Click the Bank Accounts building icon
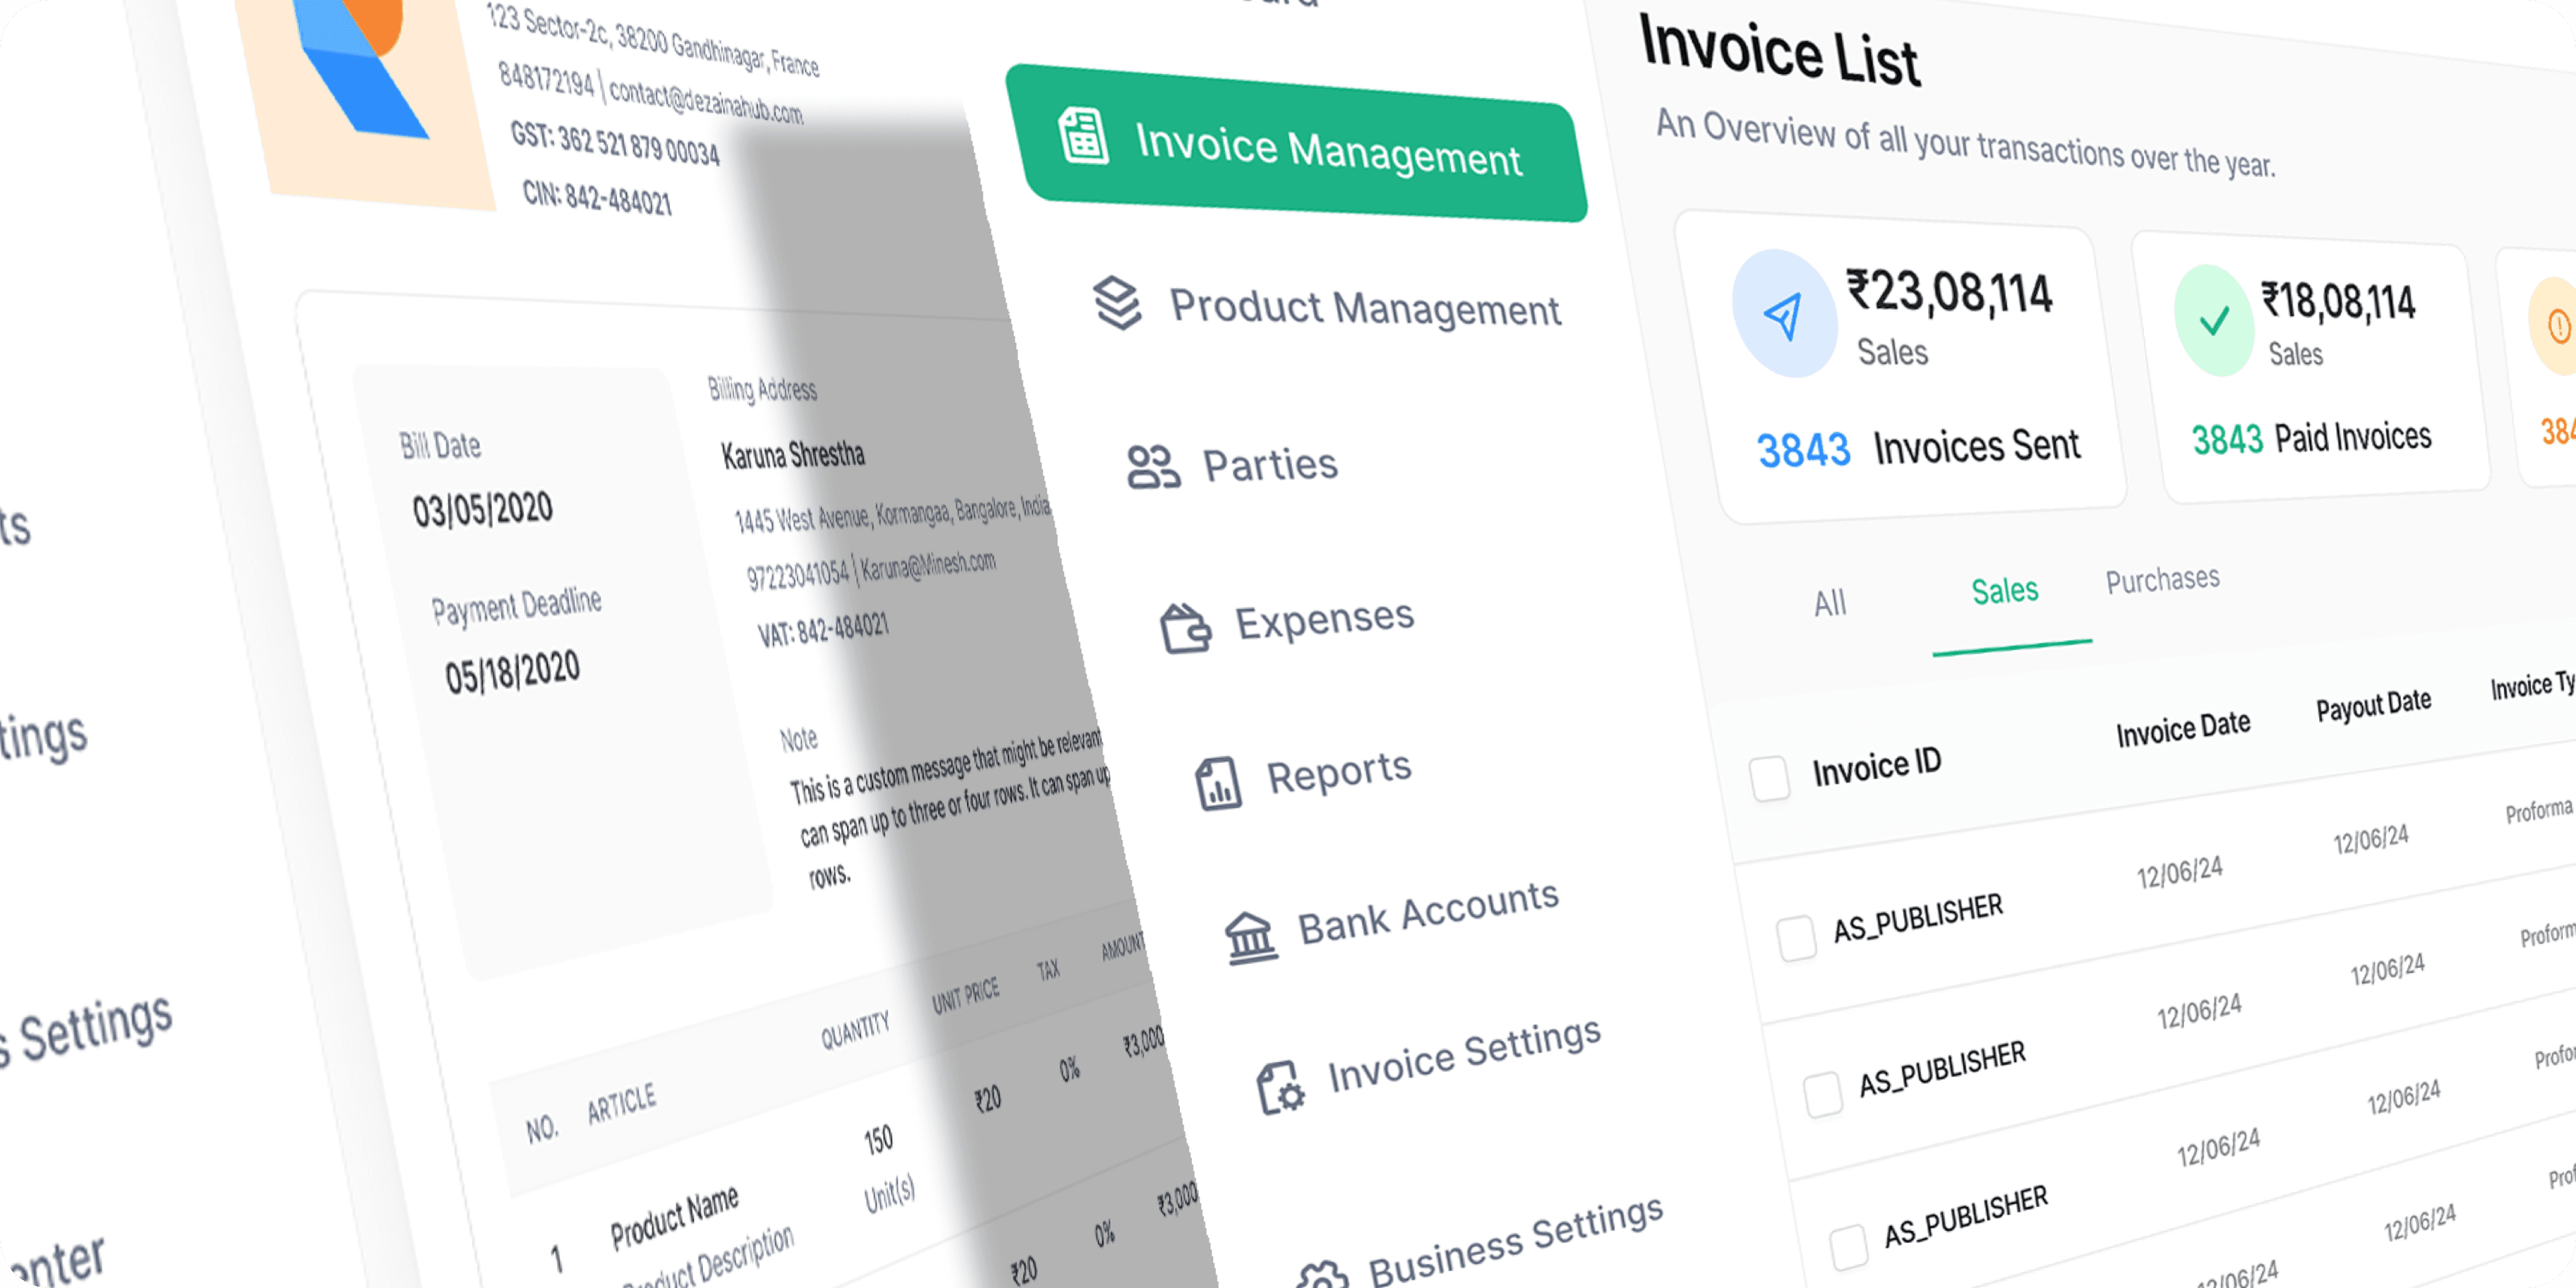The height and width of the screenshot is (1288, 2576). 1250,938
